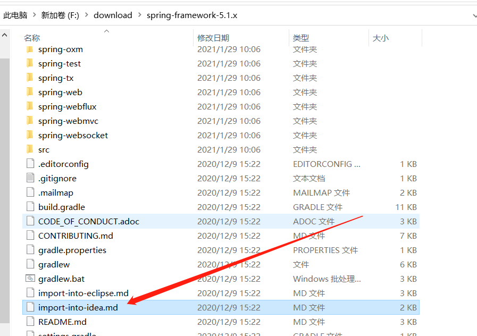Select the file name CODE_OF_CONDUCT.adoc
The width and height of the screenshot is (477, 336).
[89, 221]
